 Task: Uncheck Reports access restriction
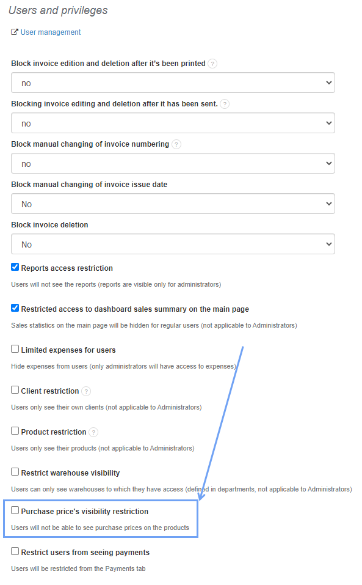pyautogui.click(x=15, y=267)
